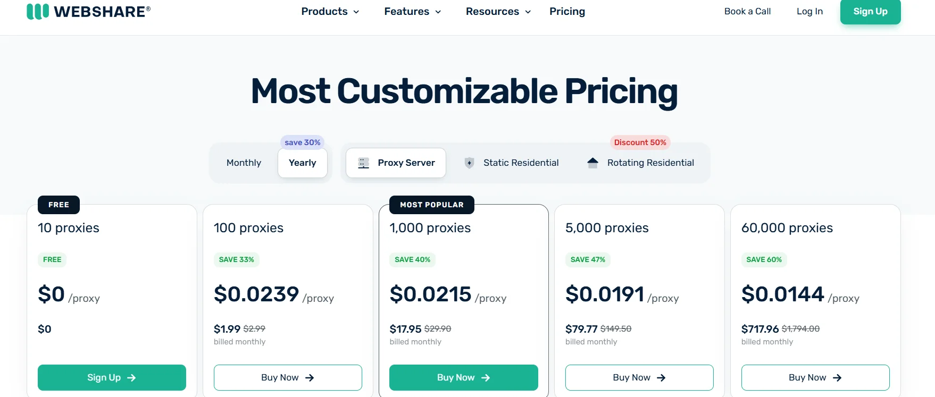Click the $1.99 monthly price
The width and height of the screenshot is (935, 397).
227,329
